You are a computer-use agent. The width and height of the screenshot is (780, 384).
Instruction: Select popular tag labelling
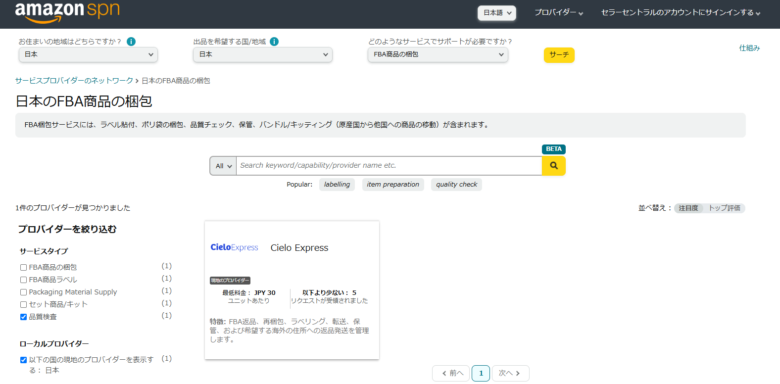[337, 185]
